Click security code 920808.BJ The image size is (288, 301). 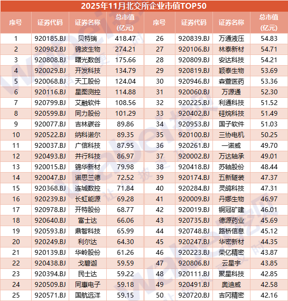pos(50,60)
